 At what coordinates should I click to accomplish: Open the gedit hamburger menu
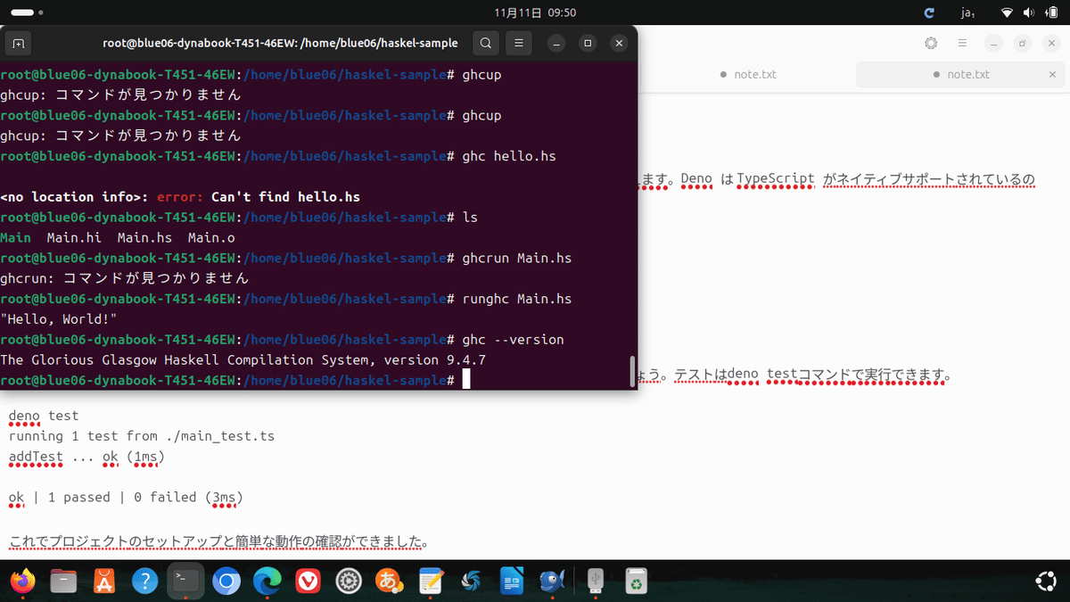click(961, 43)
